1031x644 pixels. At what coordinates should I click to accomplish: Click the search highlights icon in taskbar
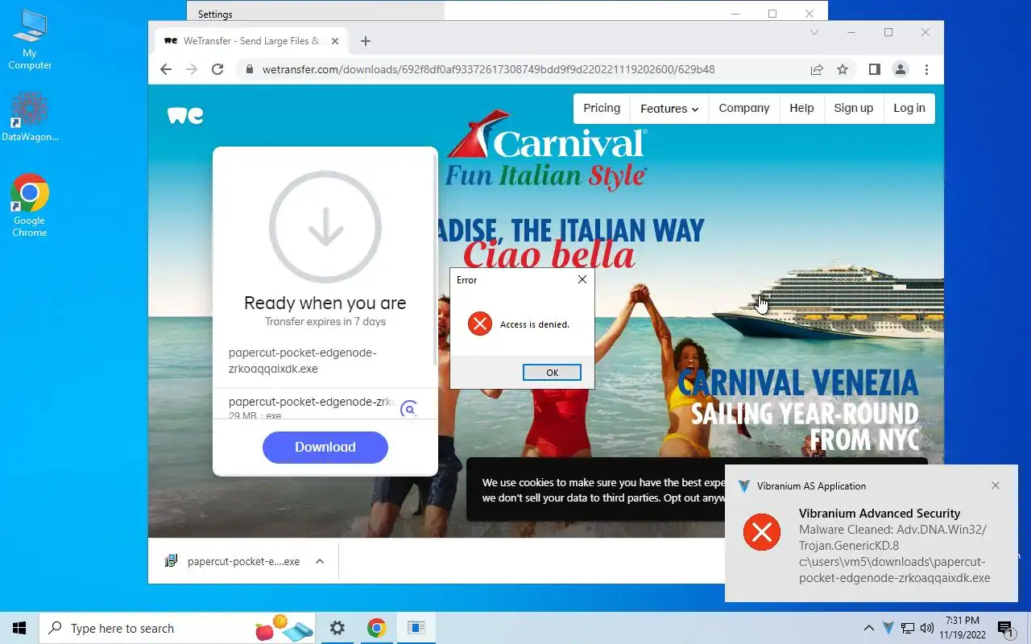(x=284, y=628)
